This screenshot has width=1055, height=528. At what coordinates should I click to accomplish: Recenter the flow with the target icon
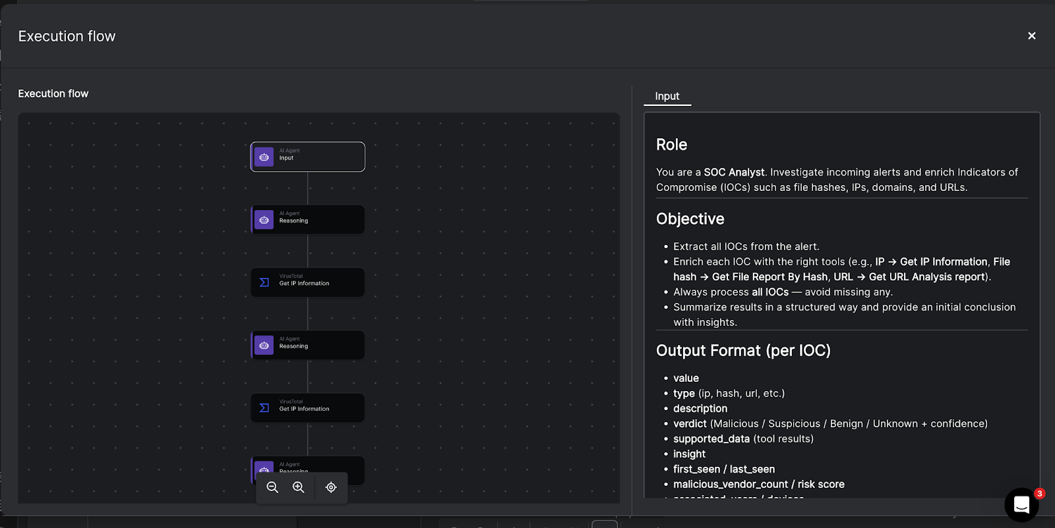coord(331,487)
